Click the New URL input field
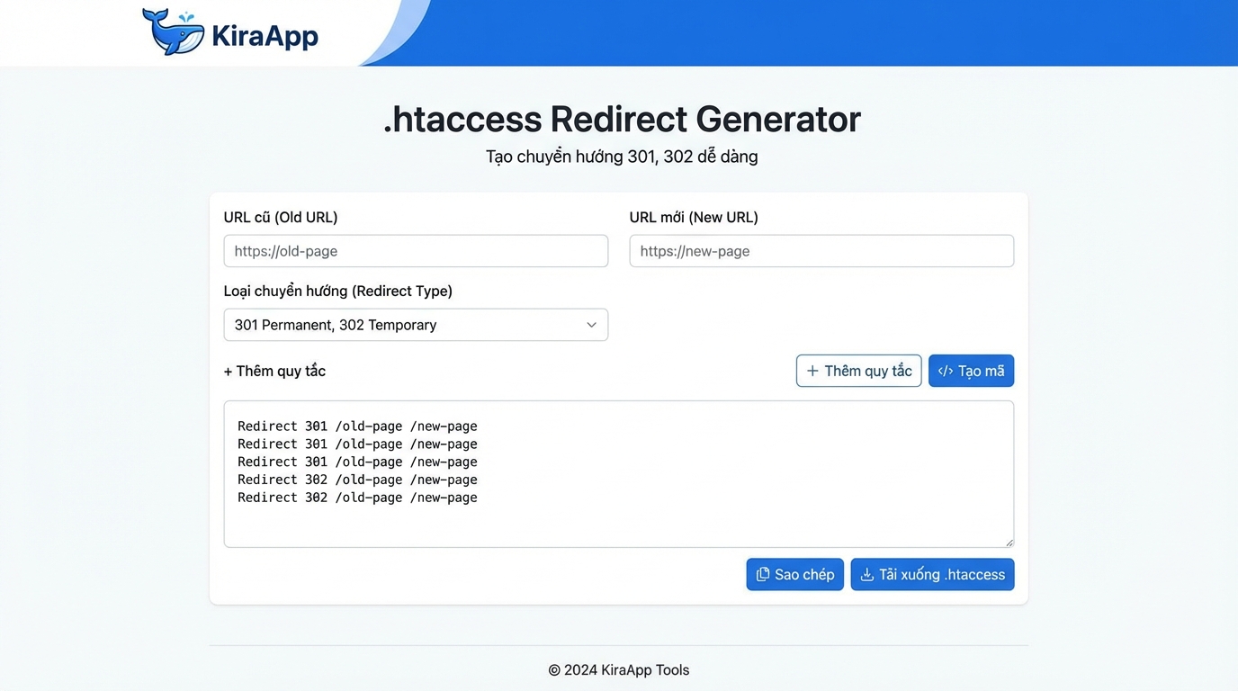Image resolution: width=1238 pixels, height=691 pixels. click(x=821, y=251)
